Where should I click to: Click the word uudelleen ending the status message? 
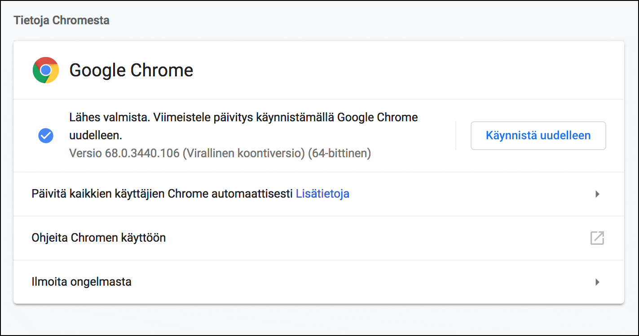(x=95, y=135)
